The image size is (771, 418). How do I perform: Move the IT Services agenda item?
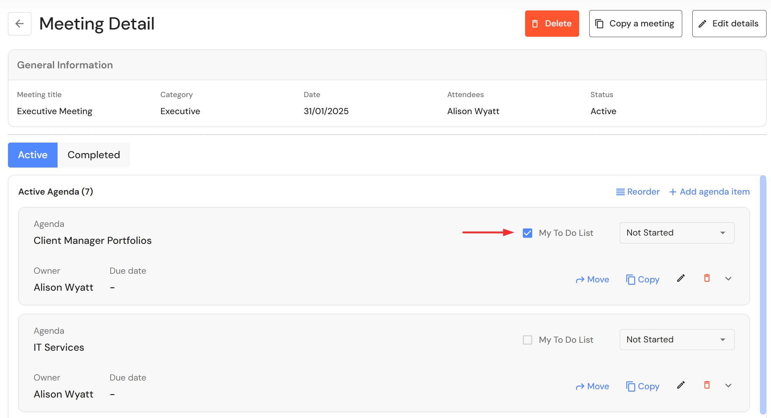pyautogui.click(x=592, y=386)
